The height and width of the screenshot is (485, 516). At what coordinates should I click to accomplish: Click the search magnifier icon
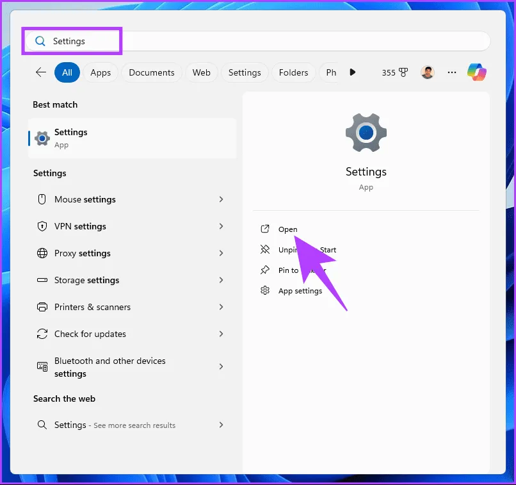pyautogui.click(x=40, y=41)
